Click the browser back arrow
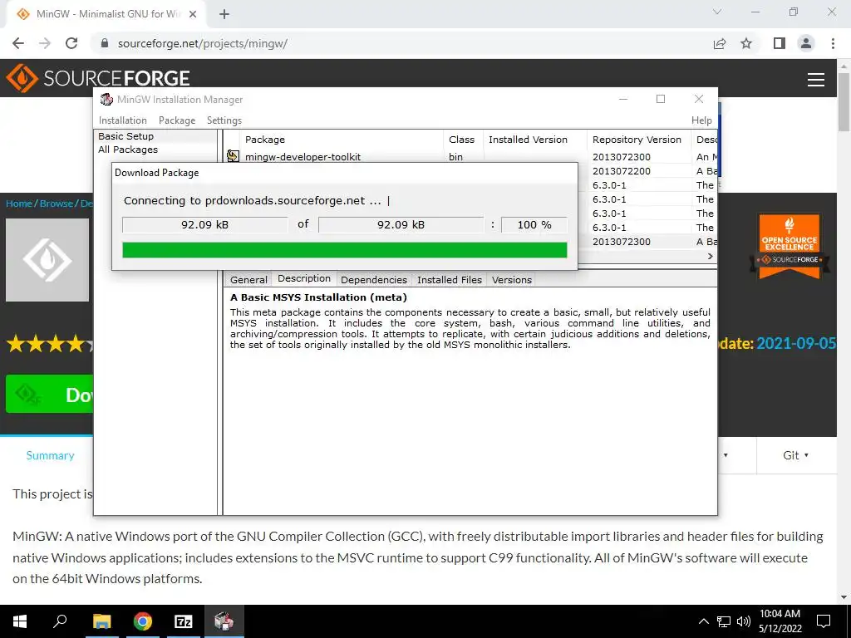The width and height of the screenshot is (851, 638). pyautogui.click(x=18, y=43)
